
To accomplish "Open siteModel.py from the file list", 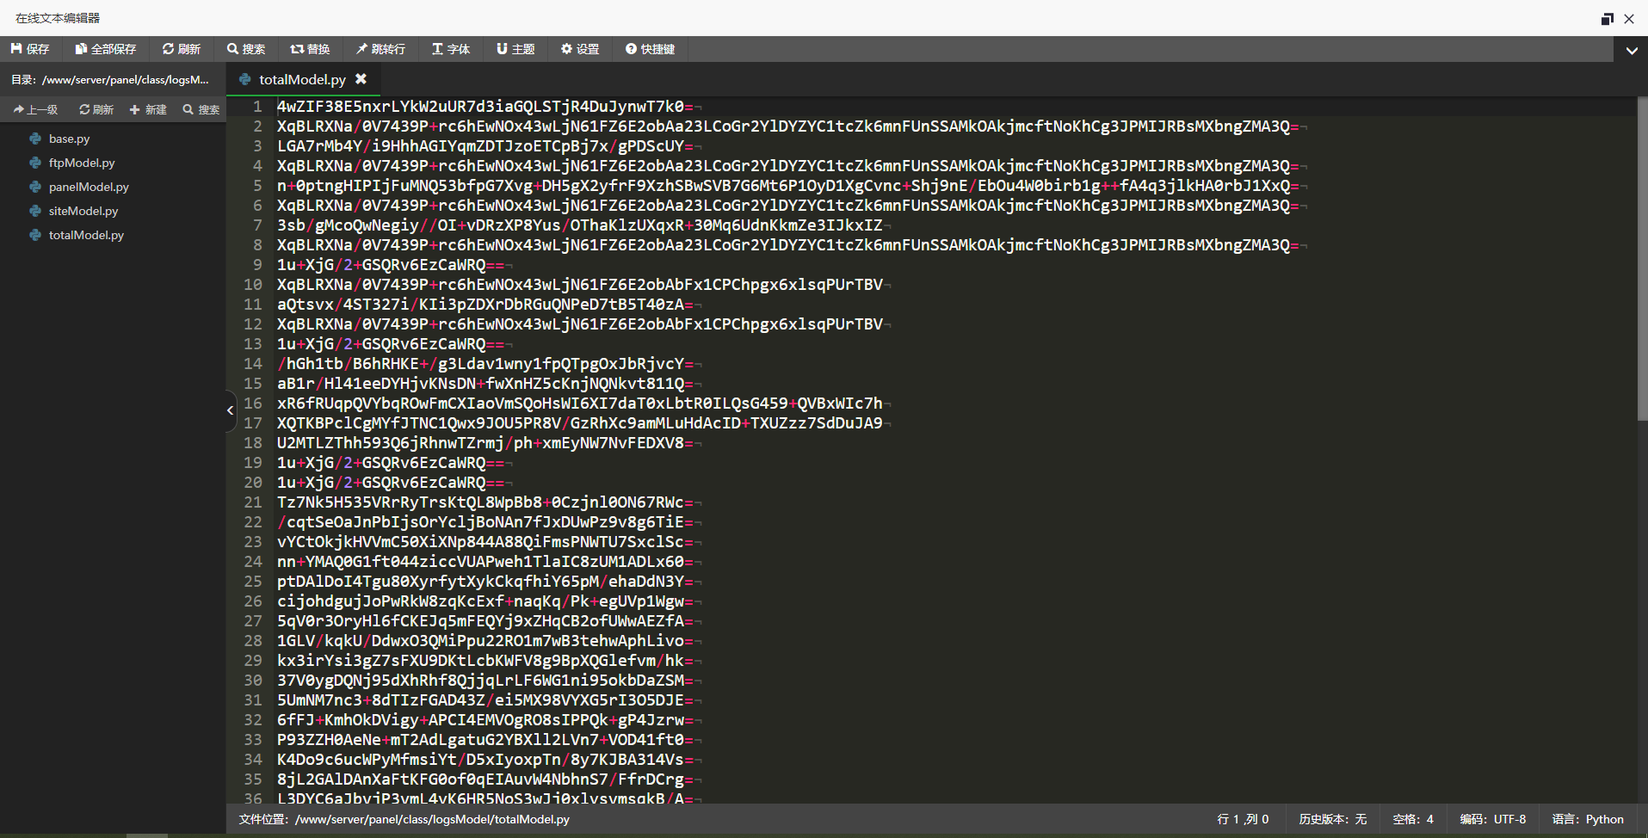I will pos(83,211).
